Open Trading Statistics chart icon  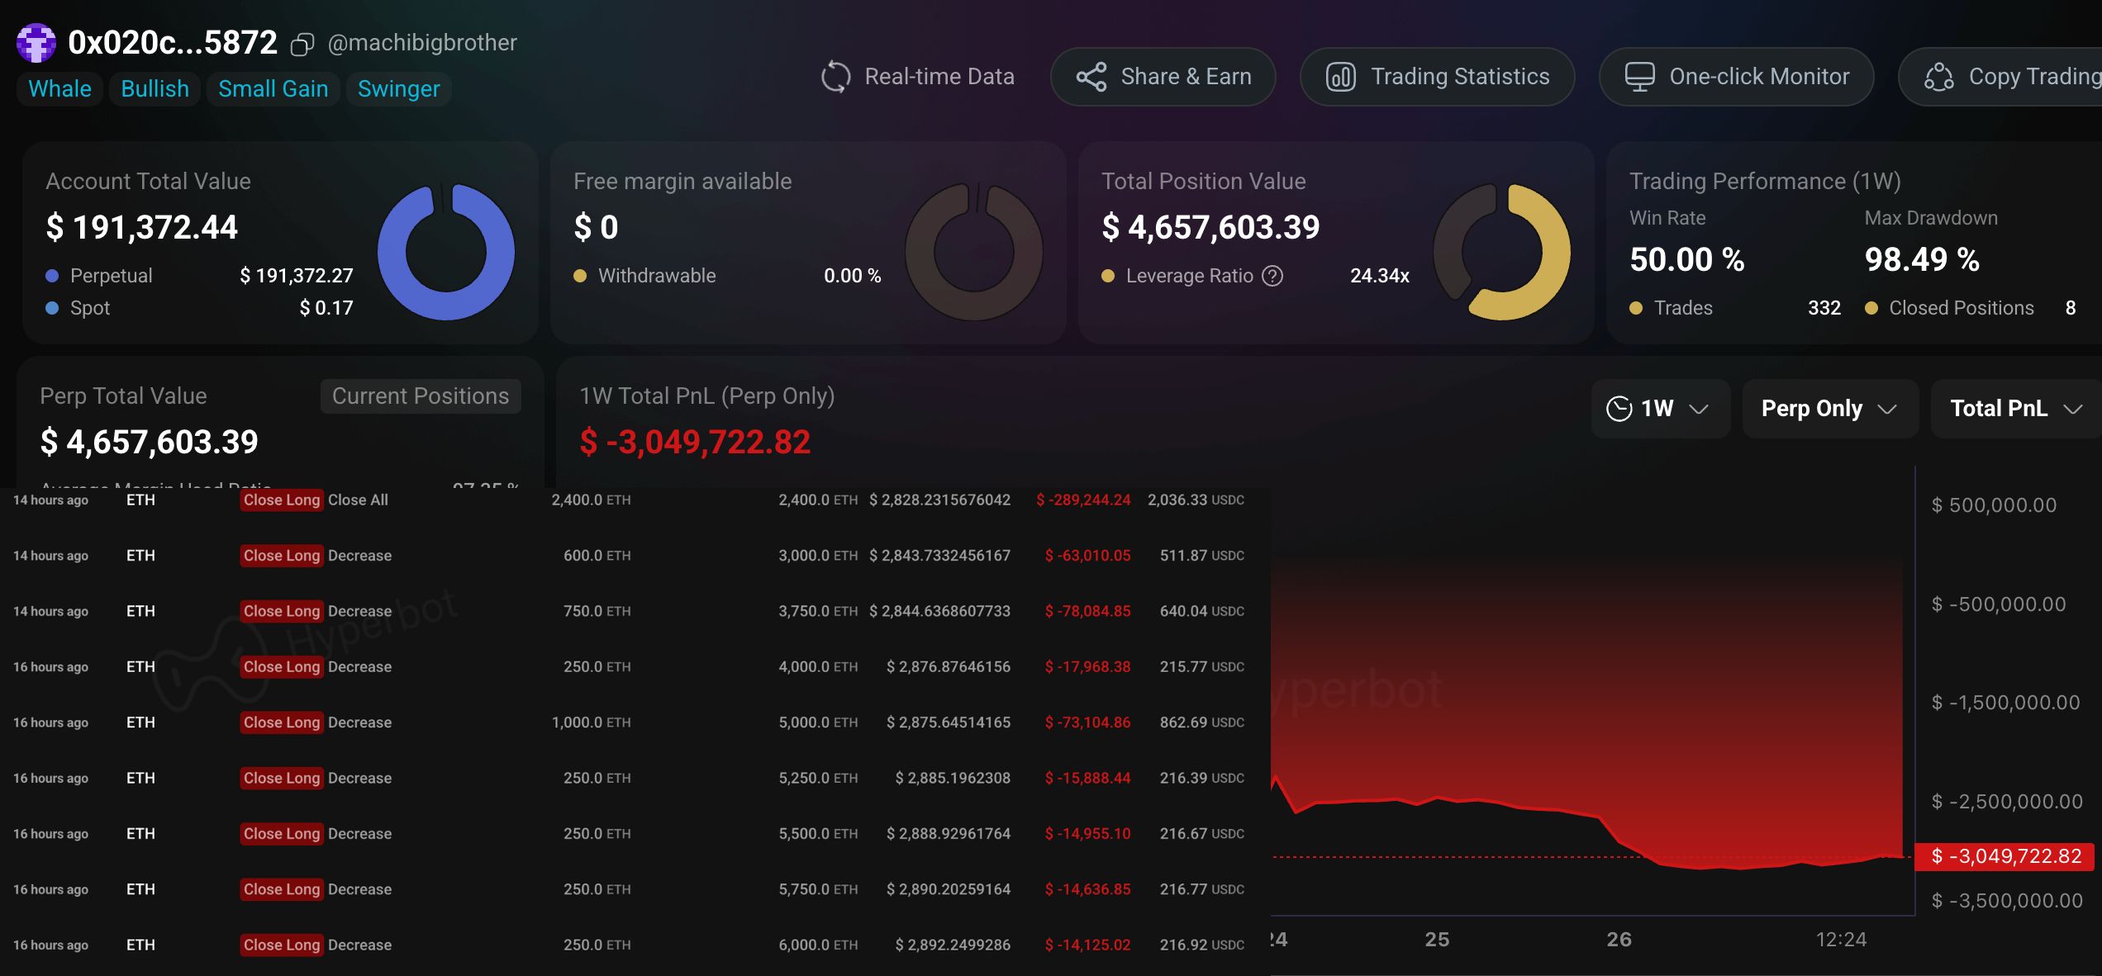(1340, 77)
